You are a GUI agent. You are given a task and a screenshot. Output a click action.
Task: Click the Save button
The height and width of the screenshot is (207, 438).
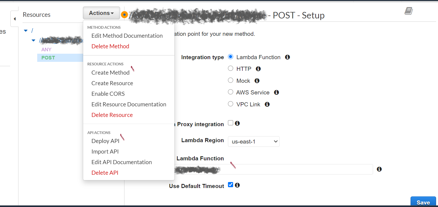tap(423, 202)
